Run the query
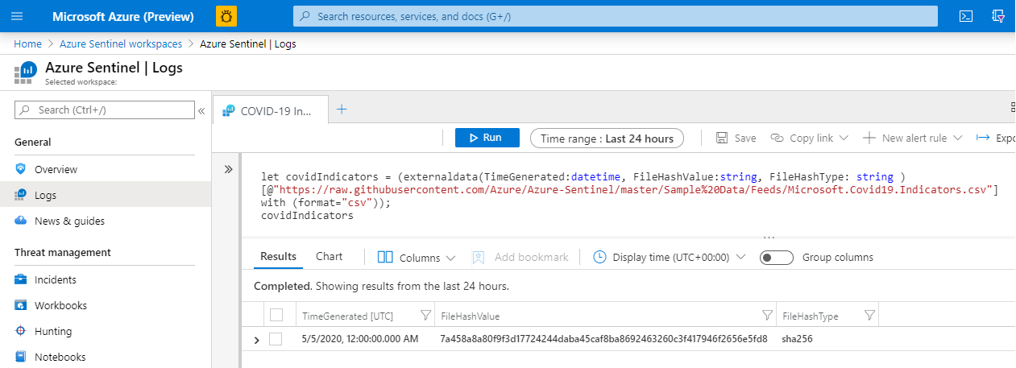1016x368 pixels. click(x=487, y=138)
